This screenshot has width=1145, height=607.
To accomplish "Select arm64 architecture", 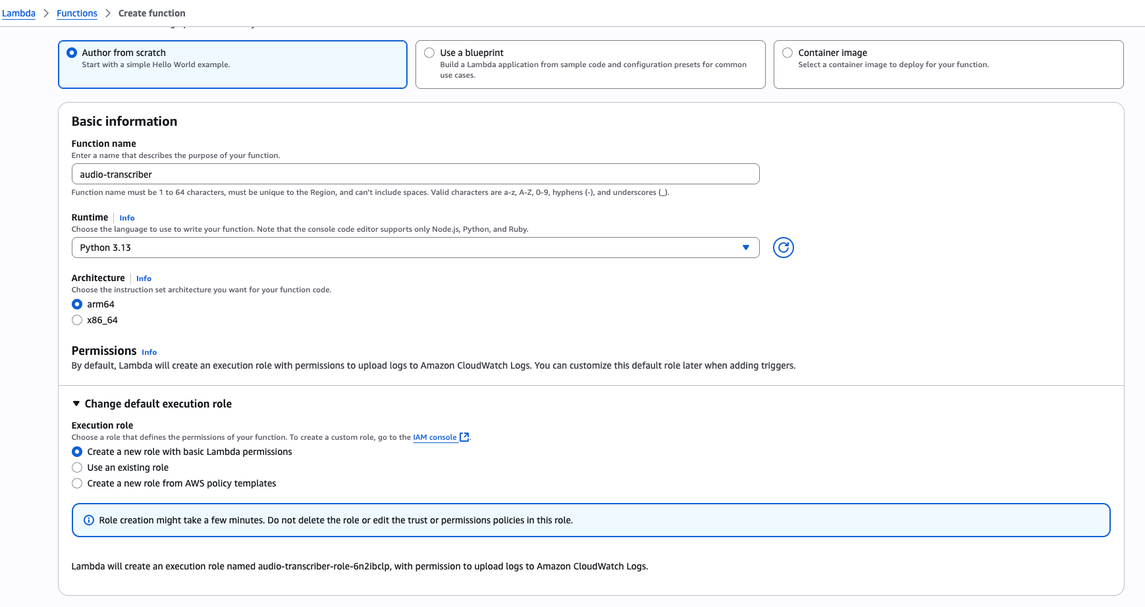I will [x=77, y=304].
